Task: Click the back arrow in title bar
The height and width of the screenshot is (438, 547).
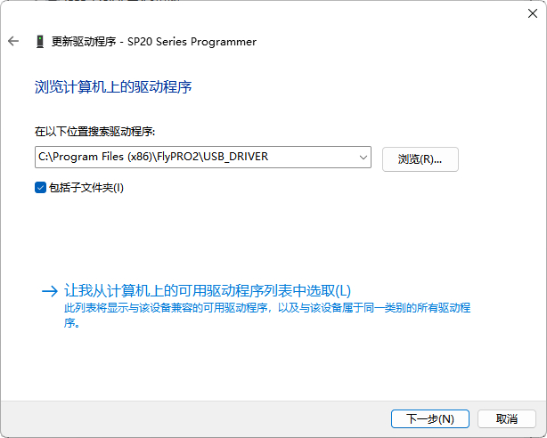Action: 13,42
